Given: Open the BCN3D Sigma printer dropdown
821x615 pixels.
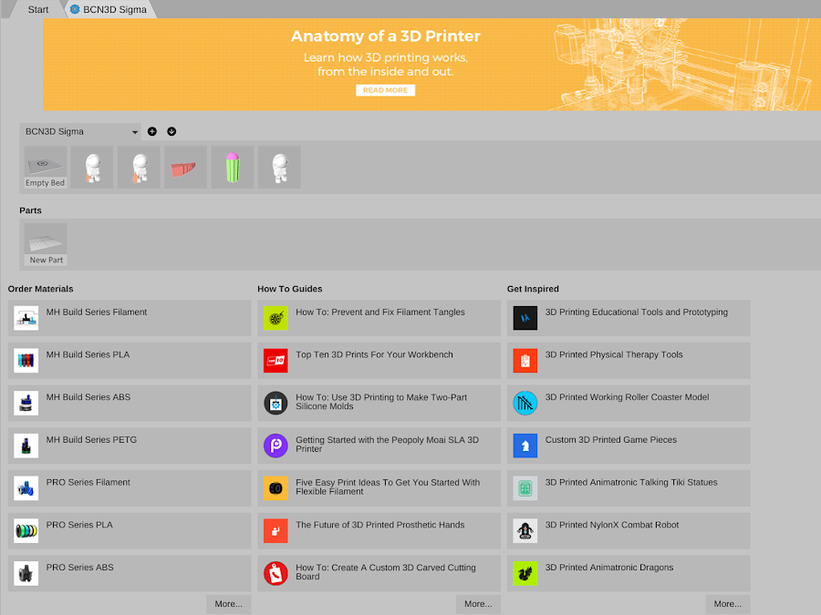Looking at the screenshot, I should pos(80,132).
